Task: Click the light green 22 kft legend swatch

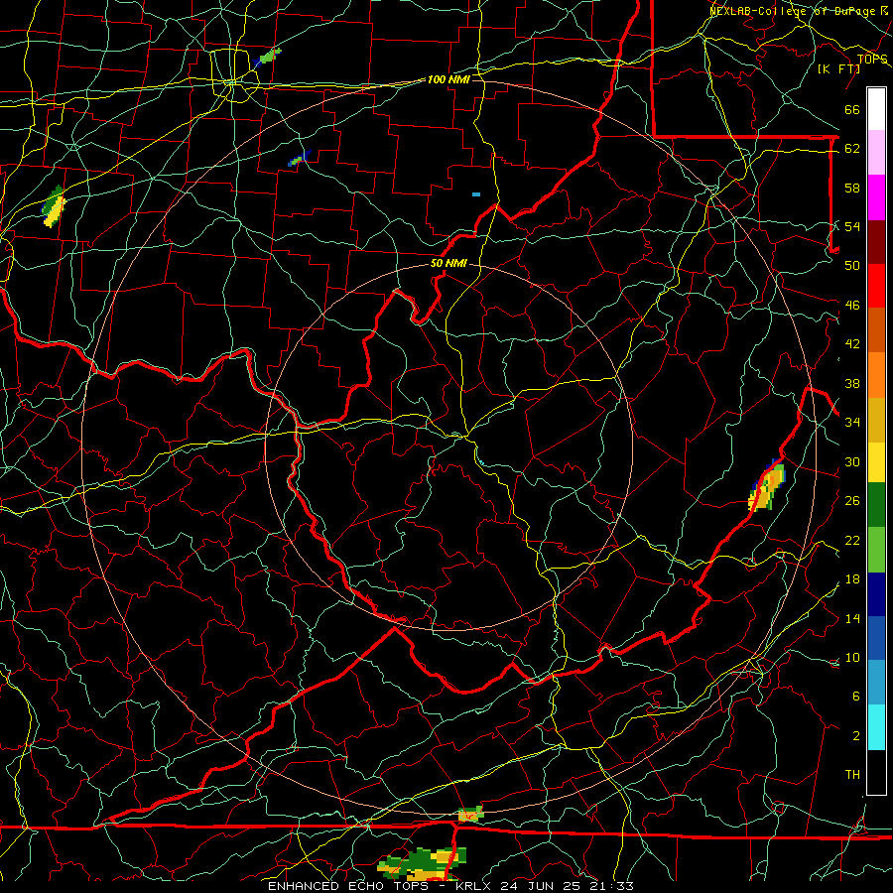Action: pos(876,550)
